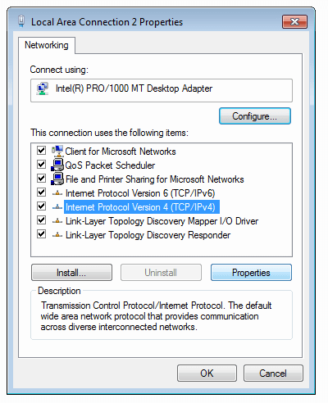Click the Intel(R) PRO/1000 MT Desktop Adapter field
The width and height of the screenshot is (328, 403).
(162, 90)
